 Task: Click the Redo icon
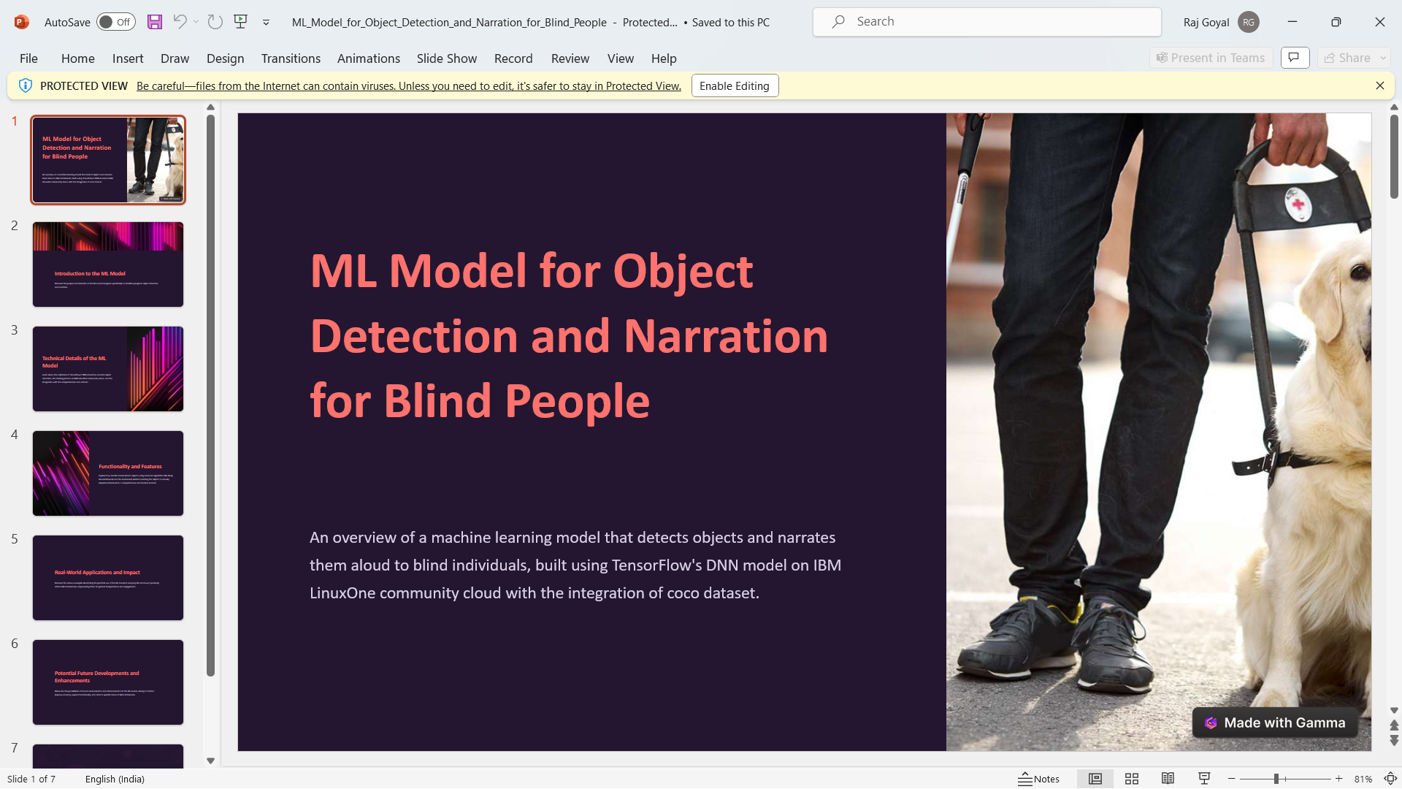tap(215, 22)
